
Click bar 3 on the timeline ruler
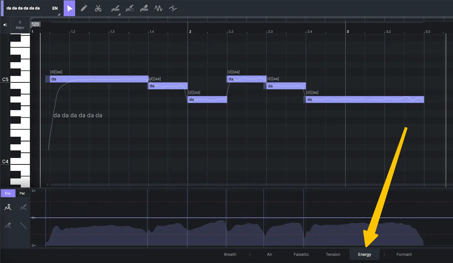348,31
